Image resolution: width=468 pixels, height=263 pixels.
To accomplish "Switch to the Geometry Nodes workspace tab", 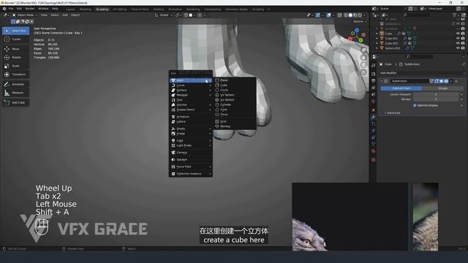I will [x=236, y=9].
